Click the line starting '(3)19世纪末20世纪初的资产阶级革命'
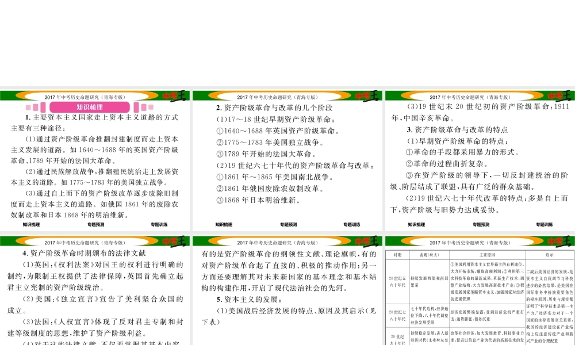Image resolution: width=575 pixels, height=345 pixels. [488, 107]
